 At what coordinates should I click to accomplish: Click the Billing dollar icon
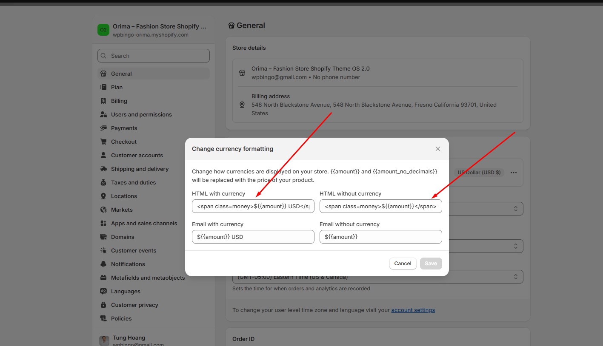[103, 101]
